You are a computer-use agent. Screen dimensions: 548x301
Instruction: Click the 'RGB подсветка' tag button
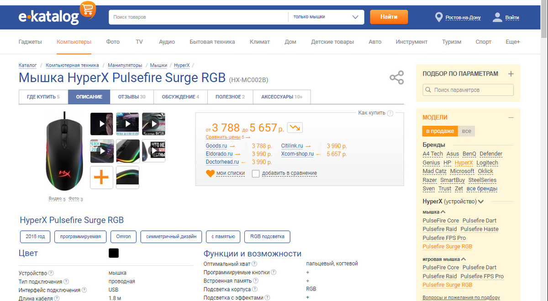(267, 237)
